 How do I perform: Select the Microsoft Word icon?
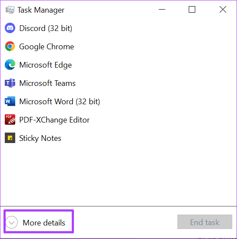tap(10, 101)
